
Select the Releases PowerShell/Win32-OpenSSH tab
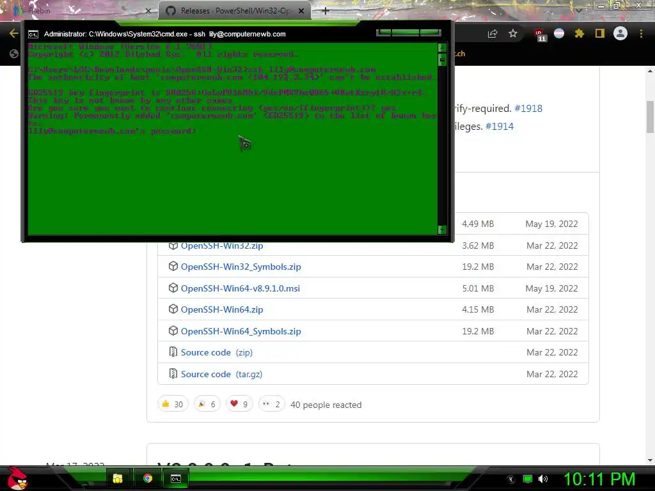(234, 11)
